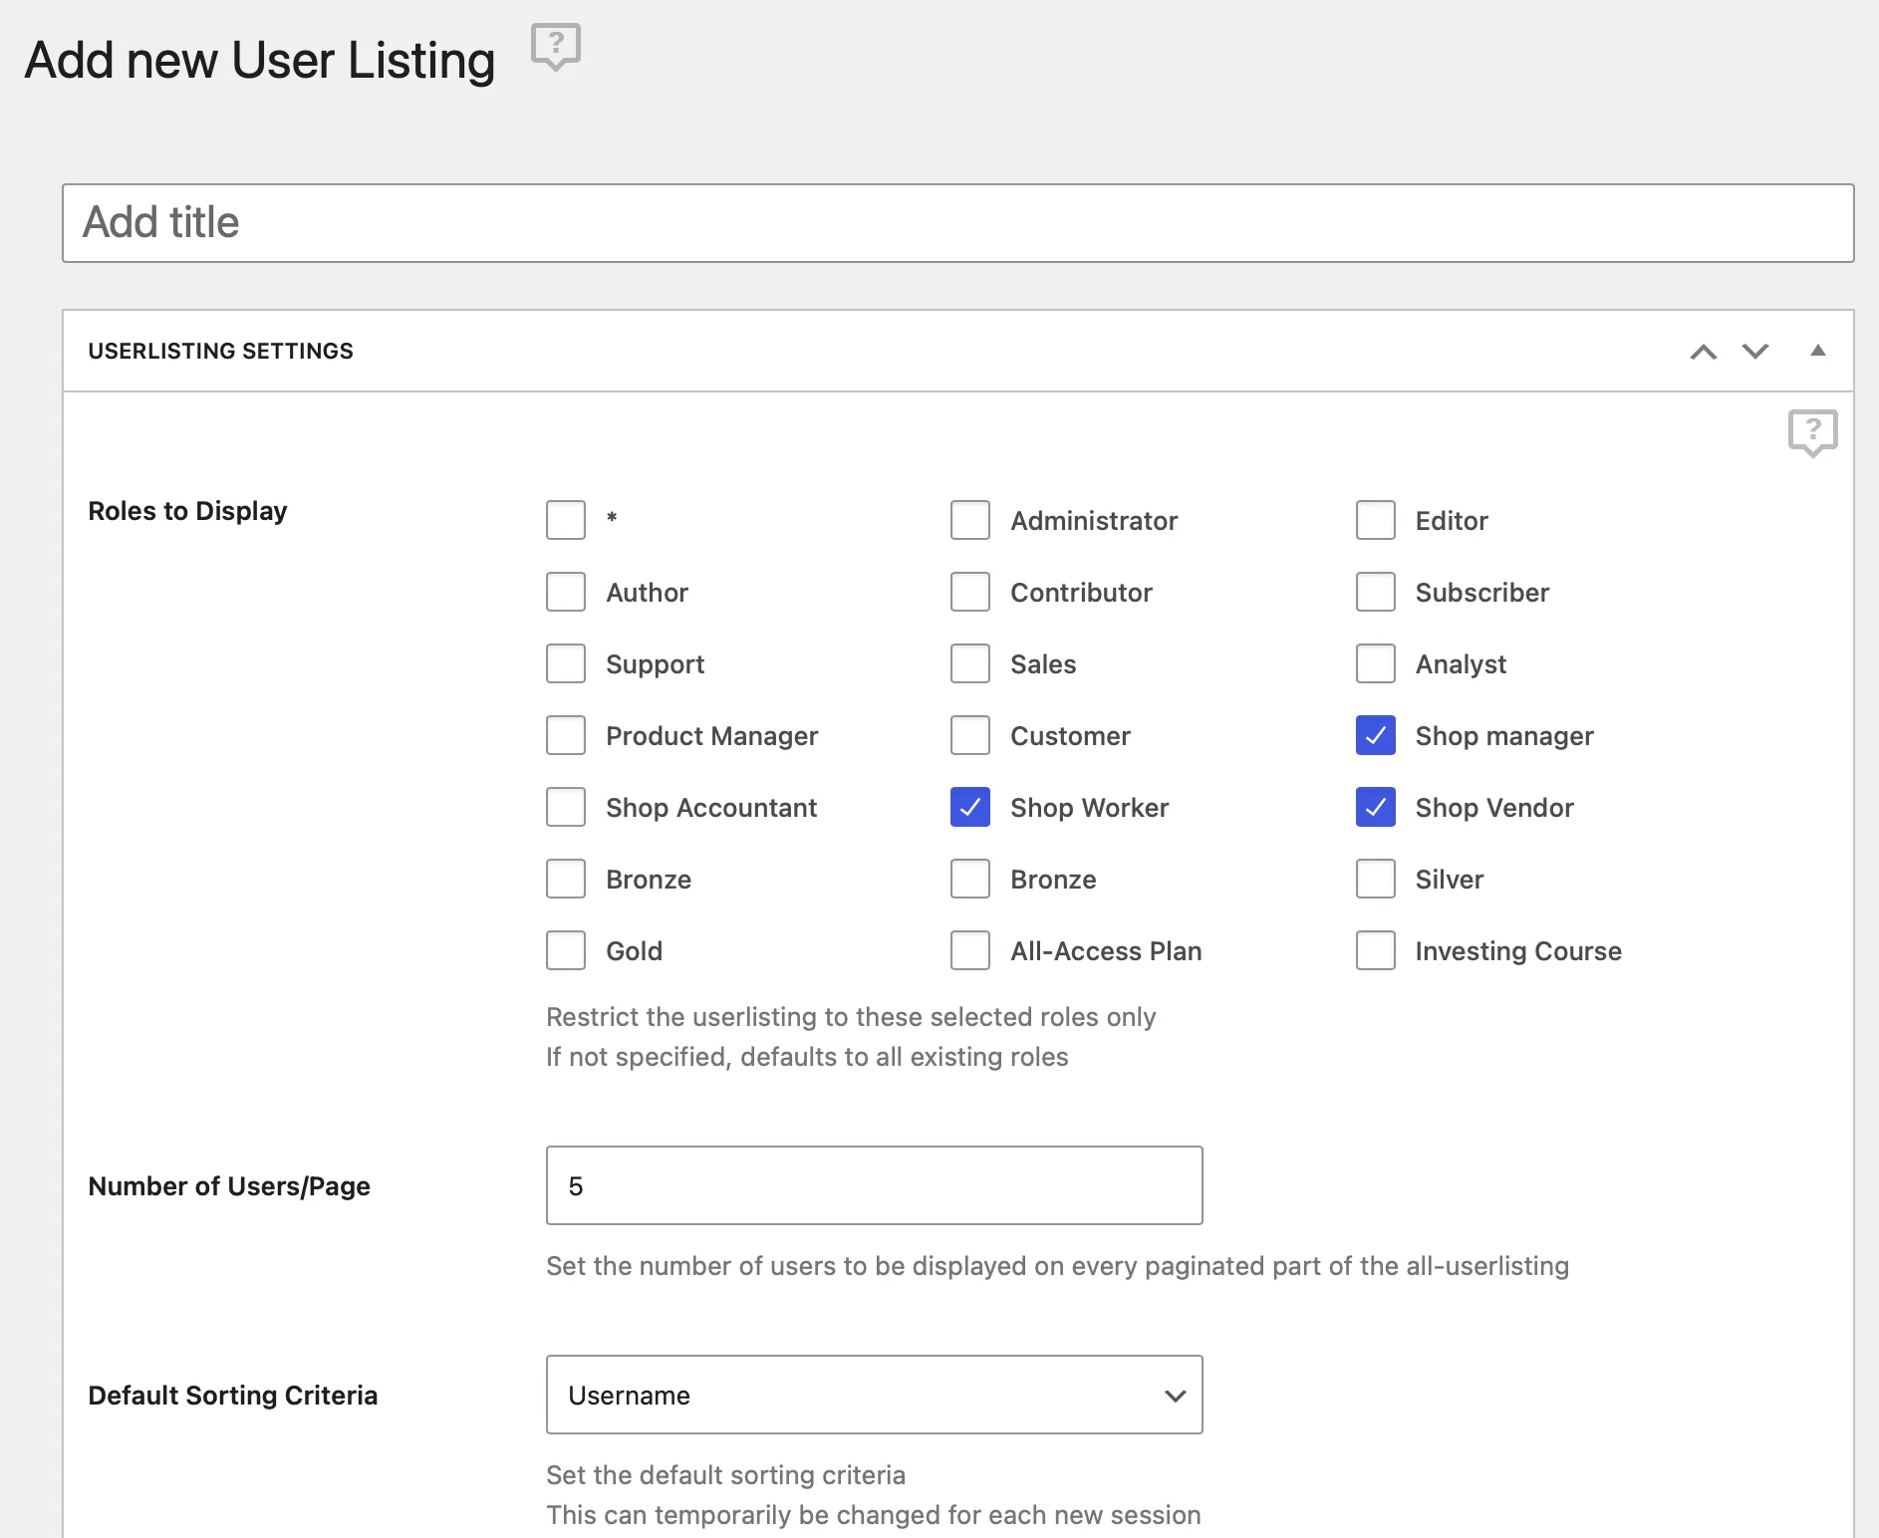Open help icon inside Userlisting Settings panel

click(x=1812, y=433)
